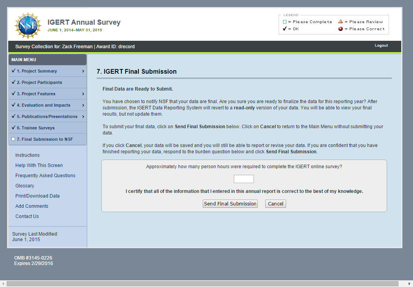Open the Glossary link
Image resolution: width=413 pixels, height=287 pixels.
(x=25, y=186)
